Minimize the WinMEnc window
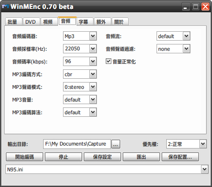This screenshot has width=212, height=187. tap(186, 7)
